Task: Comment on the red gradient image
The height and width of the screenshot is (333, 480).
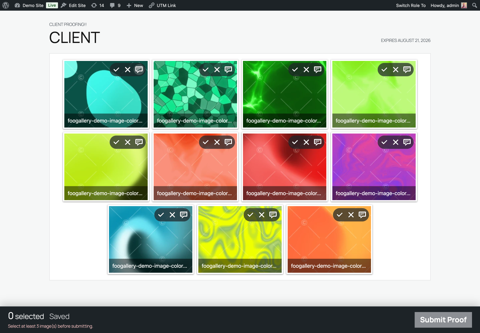Action: 317,142
